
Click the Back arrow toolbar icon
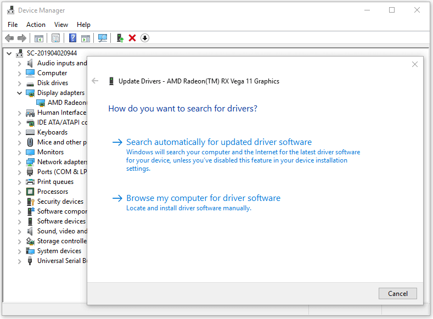pos(9,38)
